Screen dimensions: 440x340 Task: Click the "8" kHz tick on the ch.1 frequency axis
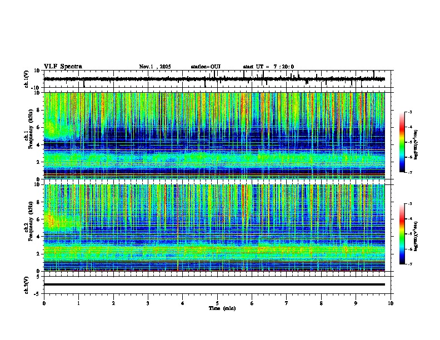[x=38, y=110]
